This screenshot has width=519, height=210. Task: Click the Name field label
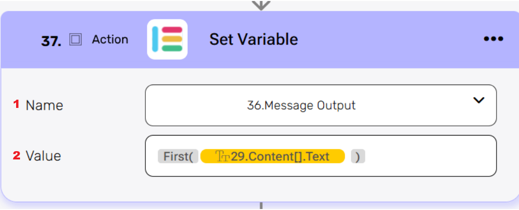[44, 105]
